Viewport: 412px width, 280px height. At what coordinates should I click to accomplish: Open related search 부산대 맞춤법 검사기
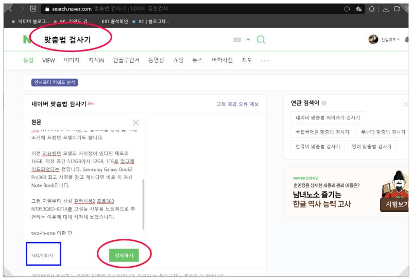click(383, 132)
